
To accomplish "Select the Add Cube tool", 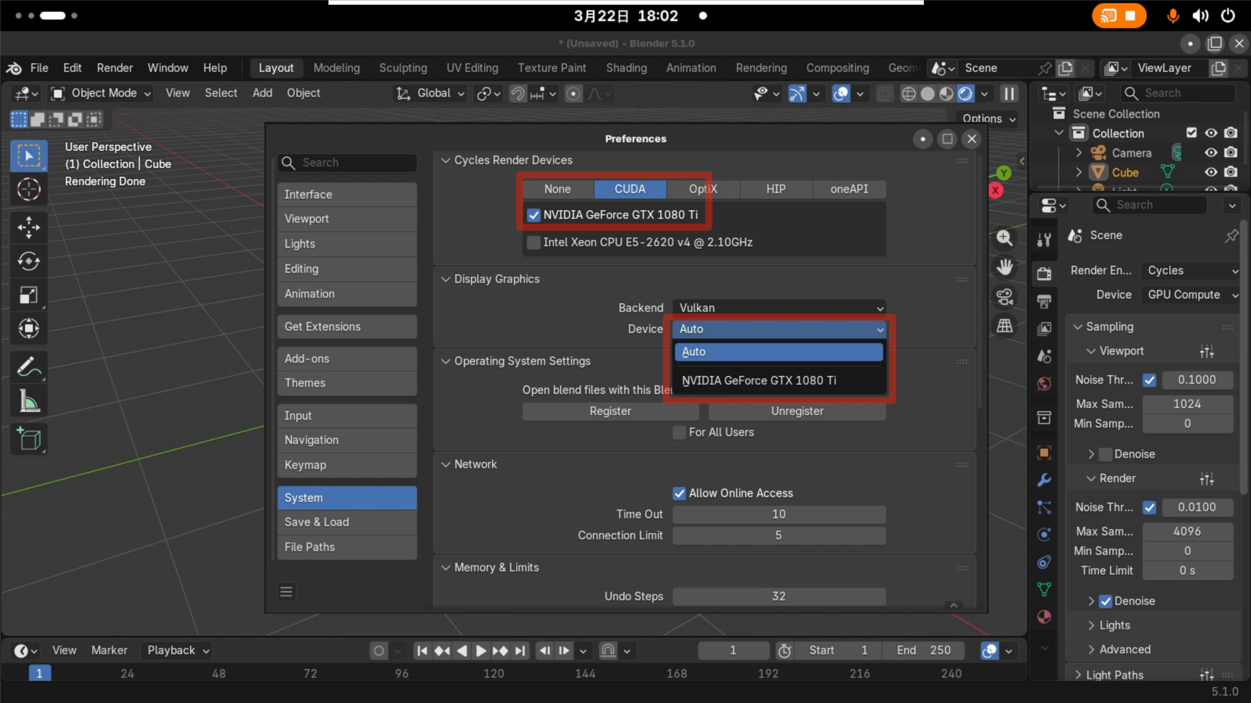I will point(29,439).
